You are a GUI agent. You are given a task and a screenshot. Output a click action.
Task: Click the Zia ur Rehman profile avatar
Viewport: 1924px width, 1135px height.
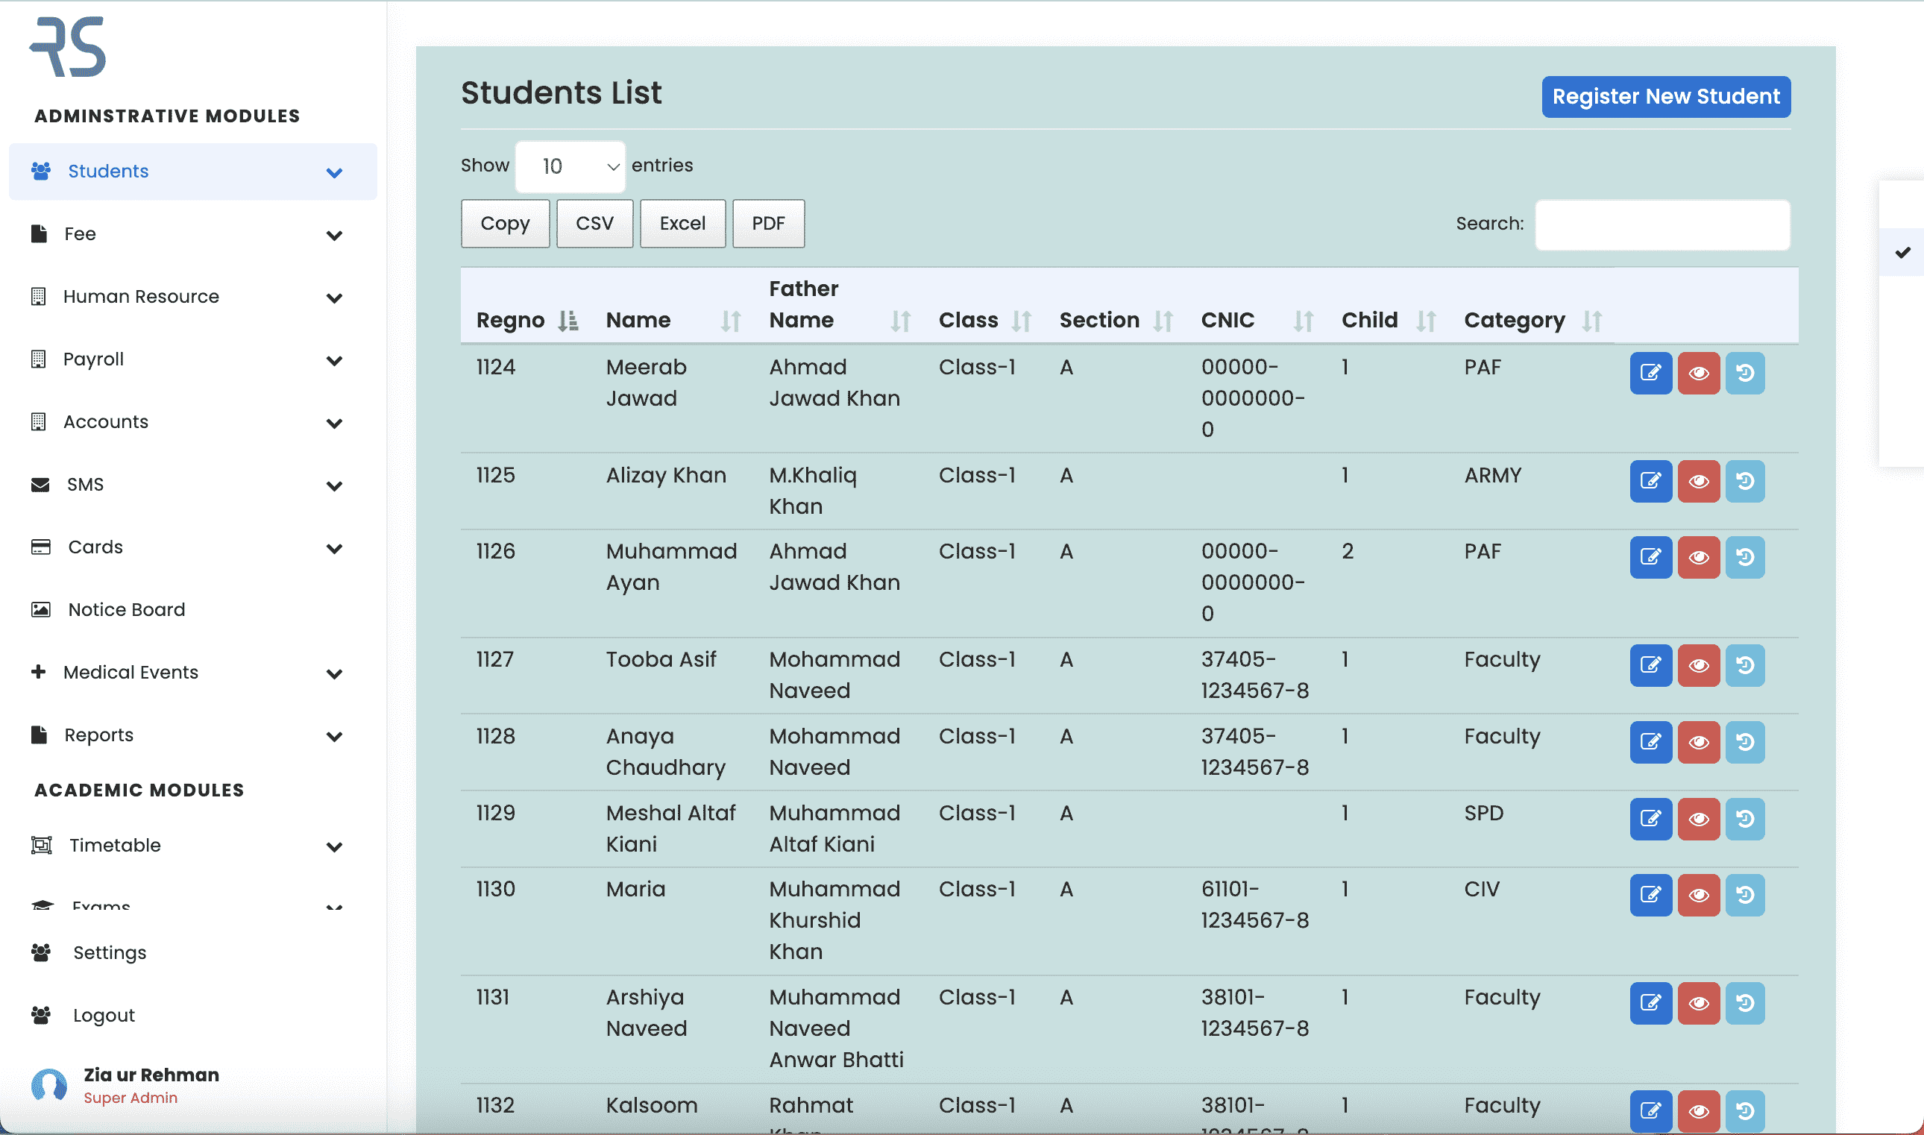click(49, 1084)
